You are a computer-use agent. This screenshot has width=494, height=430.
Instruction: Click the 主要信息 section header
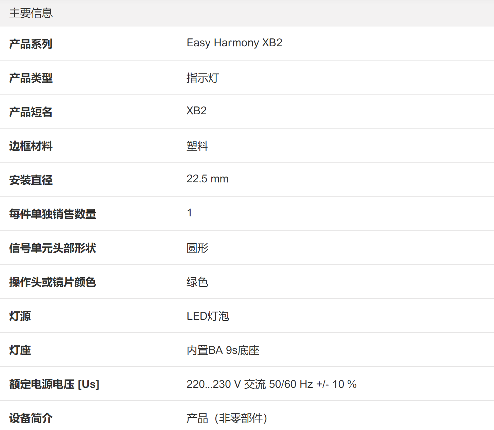point(31,13)
